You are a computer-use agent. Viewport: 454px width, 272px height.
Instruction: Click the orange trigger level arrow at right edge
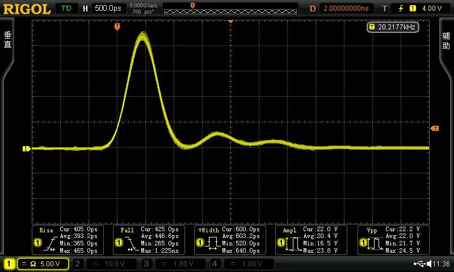click(x=435, y=128)
